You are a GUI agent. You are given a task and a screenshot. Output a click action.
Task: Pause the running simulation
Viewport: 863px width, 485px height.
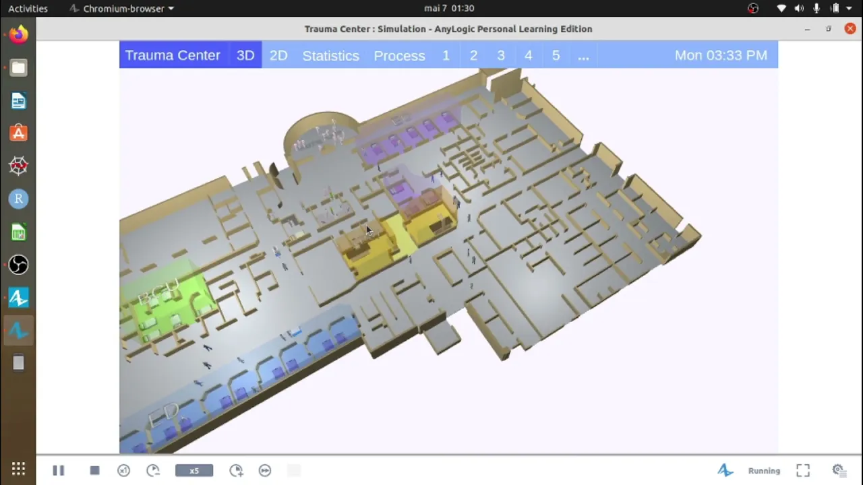58,471
